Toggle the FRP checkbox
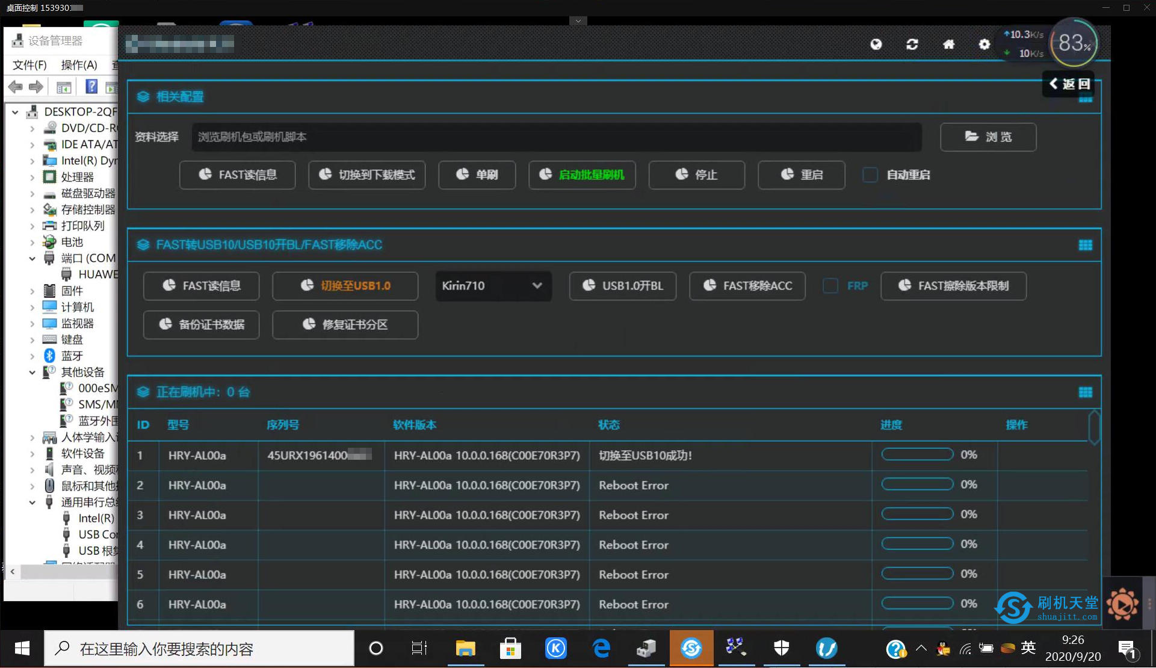 point(830,285)
